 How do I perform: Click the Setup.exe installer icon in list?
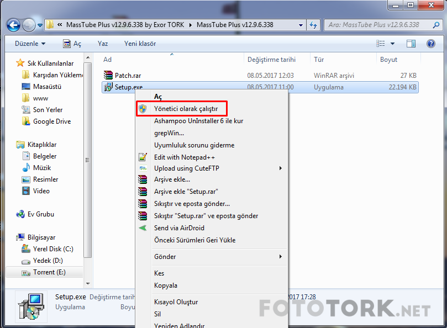point(108,87)
